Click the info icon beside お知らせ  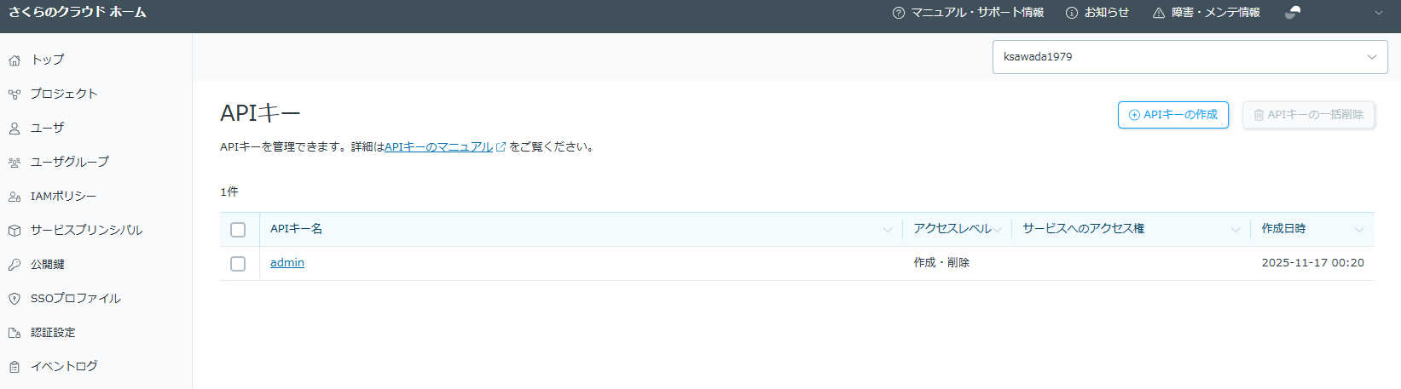point(1072,13)
